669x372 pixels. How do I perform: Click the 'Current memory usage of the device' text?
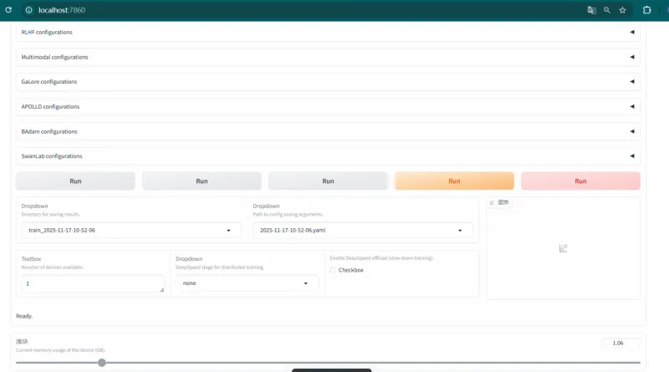point(60,349)
